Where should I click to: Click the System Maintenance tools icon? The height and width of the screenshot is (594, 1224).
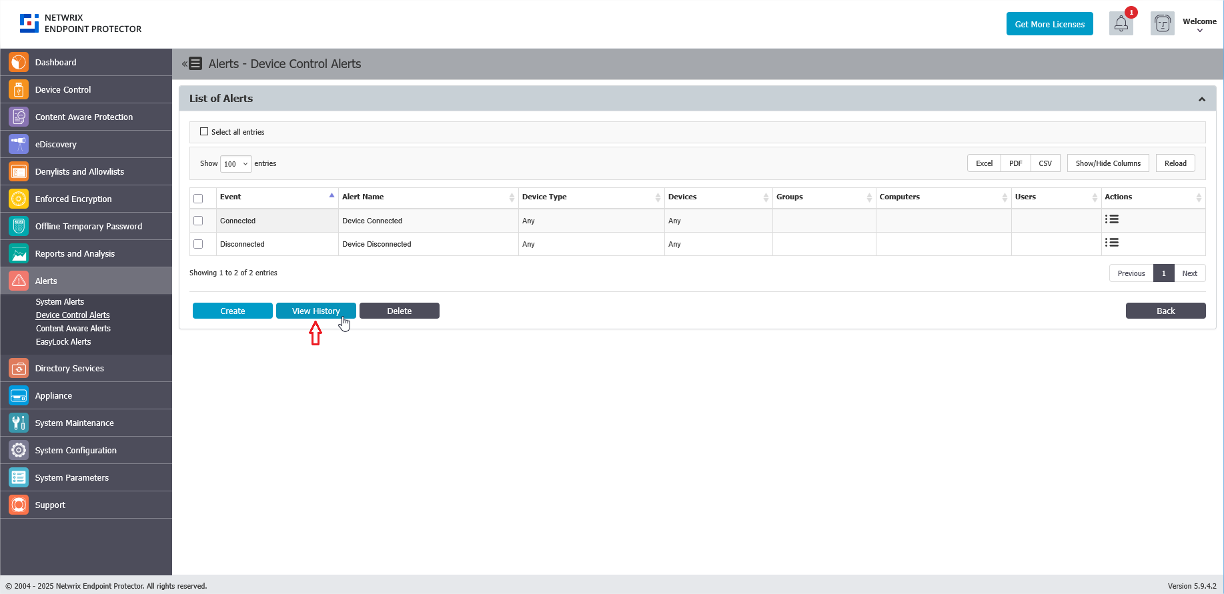pos(19,423)
